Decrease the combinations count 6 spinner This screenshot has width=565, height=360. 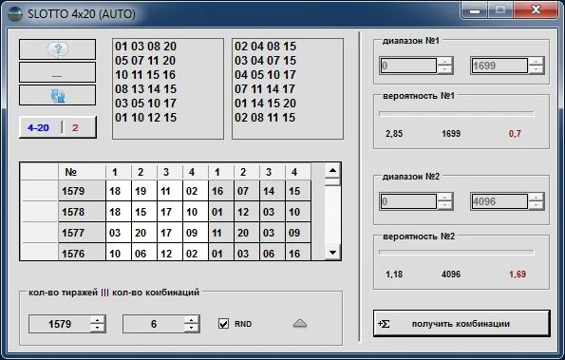(x=191, y=328)
